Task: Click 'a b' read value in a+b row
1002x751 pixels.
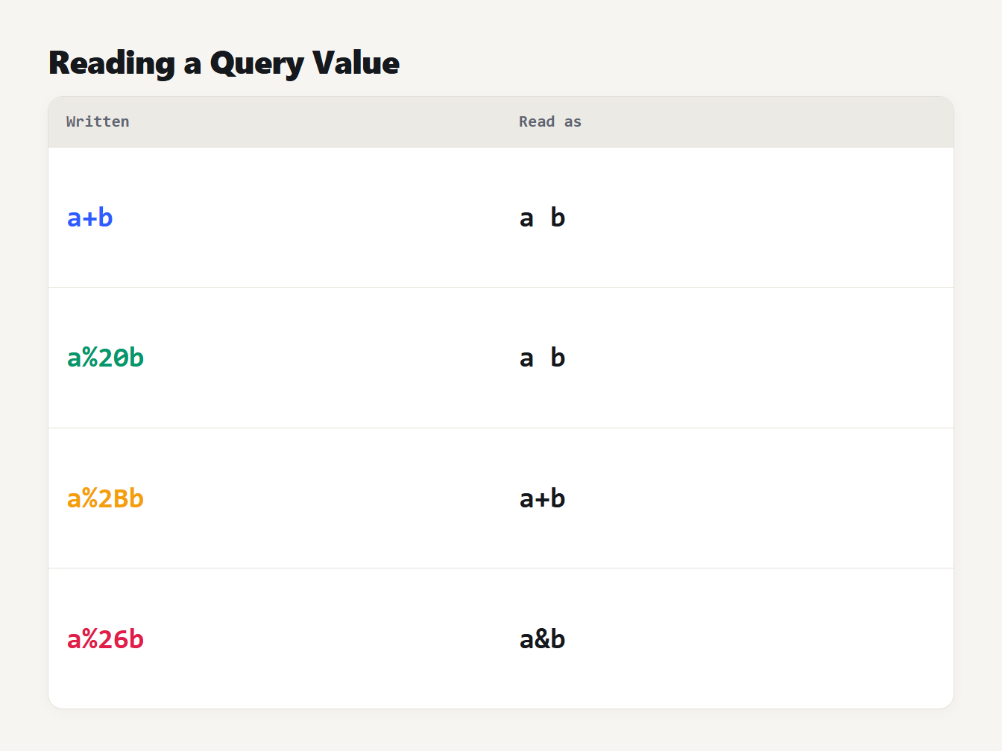Action: 543,218
